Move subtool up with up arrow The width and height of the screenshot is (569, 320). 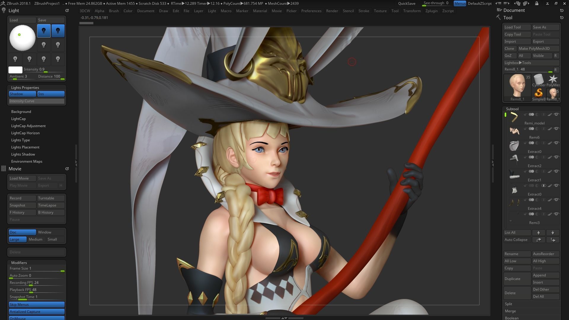click(538, 233)
